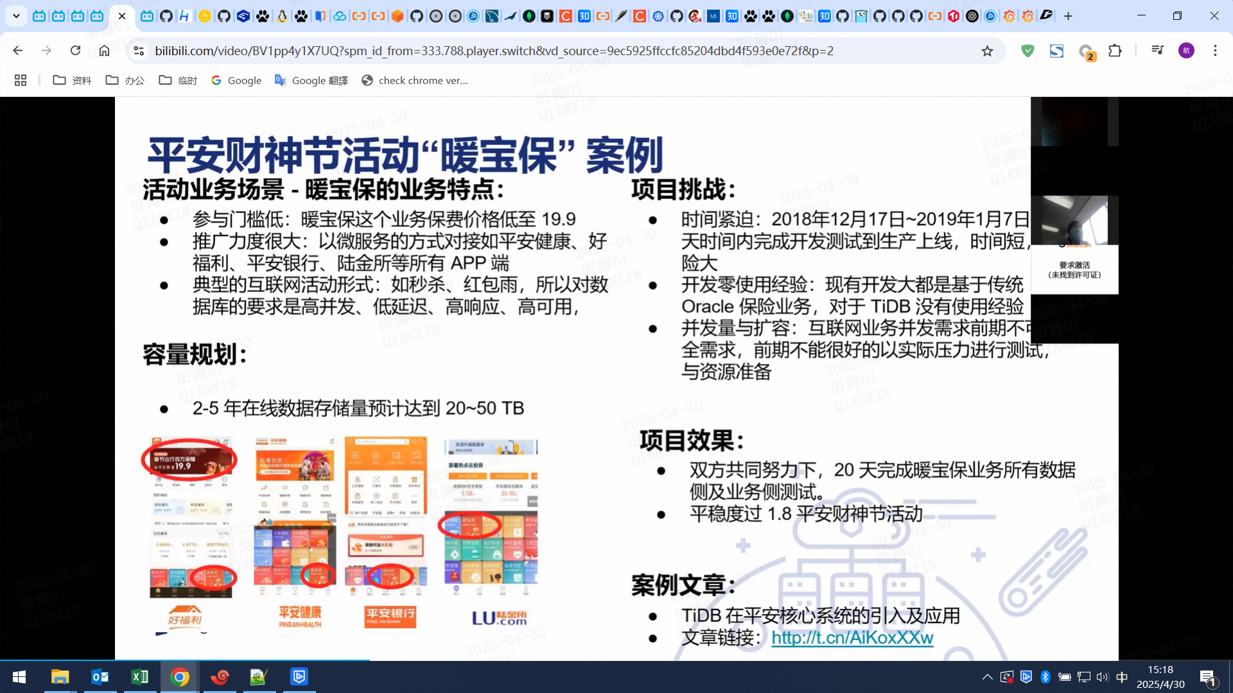1233x693 pixels.
Task: Click the bilibili URL address field
Action: click(x=494, y=51)
